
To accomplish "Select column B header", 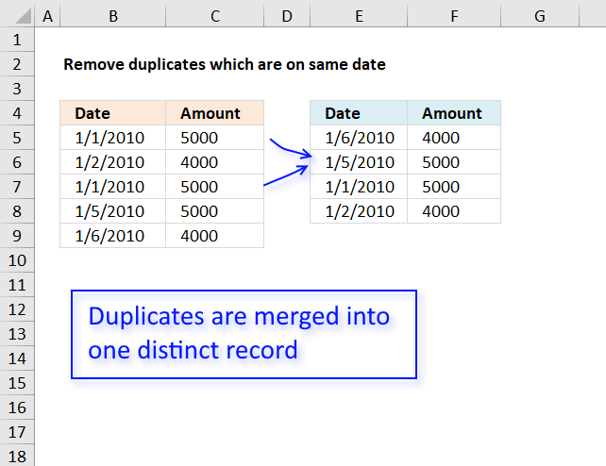I will coord(113,16).
